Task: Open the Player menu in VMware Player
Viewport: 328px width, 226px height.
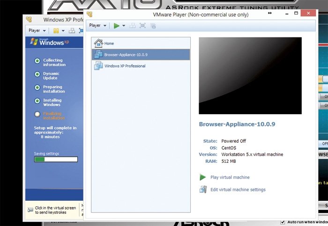Action: [x=97, y=25]
